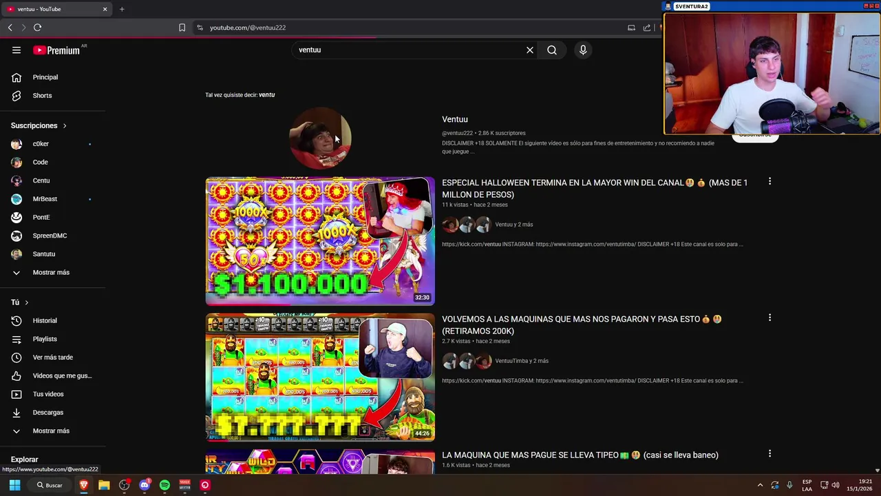
Task: Show more subscriptions with Mostrar más
Action: (52, 272)
